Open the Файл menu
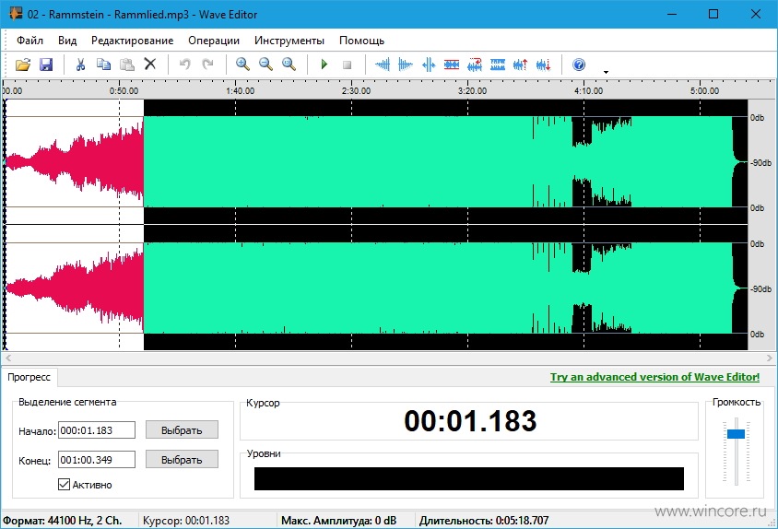The height and width of the screenshot is (529, 778). coord(29,41)
